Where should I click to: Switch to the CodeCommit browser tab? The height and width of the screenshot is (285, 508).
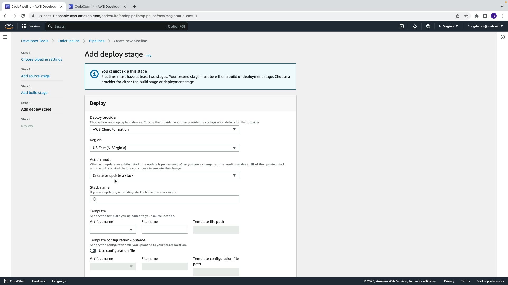(97, 7)
